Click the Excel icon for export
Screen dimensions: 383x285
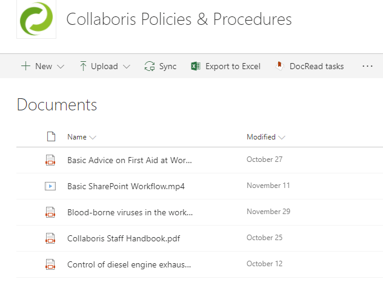[x=196, y=66]
